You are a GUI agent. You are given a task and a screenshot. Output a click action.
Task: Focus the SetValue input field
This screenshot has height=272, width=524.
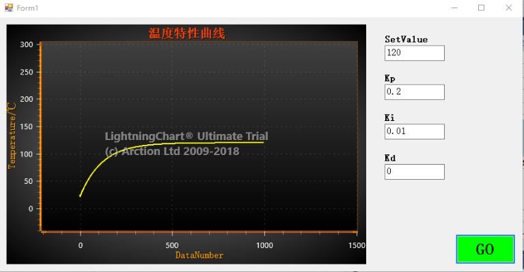pos(415,53)
